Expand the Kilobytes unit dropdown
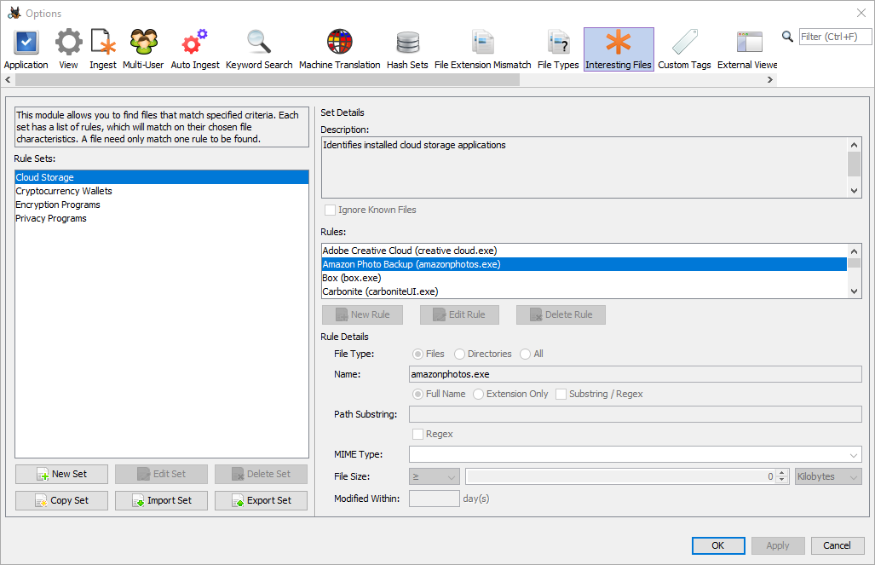The height and width of the screenshot is (565, 875). click(828, 477)
